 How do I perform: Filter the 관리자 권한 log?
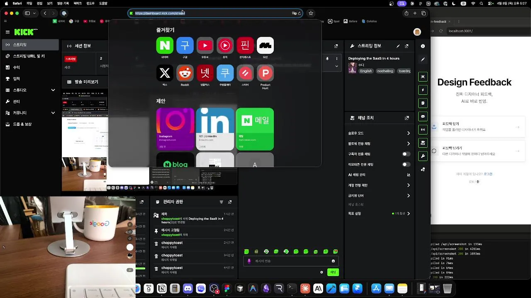pos(221,202)
